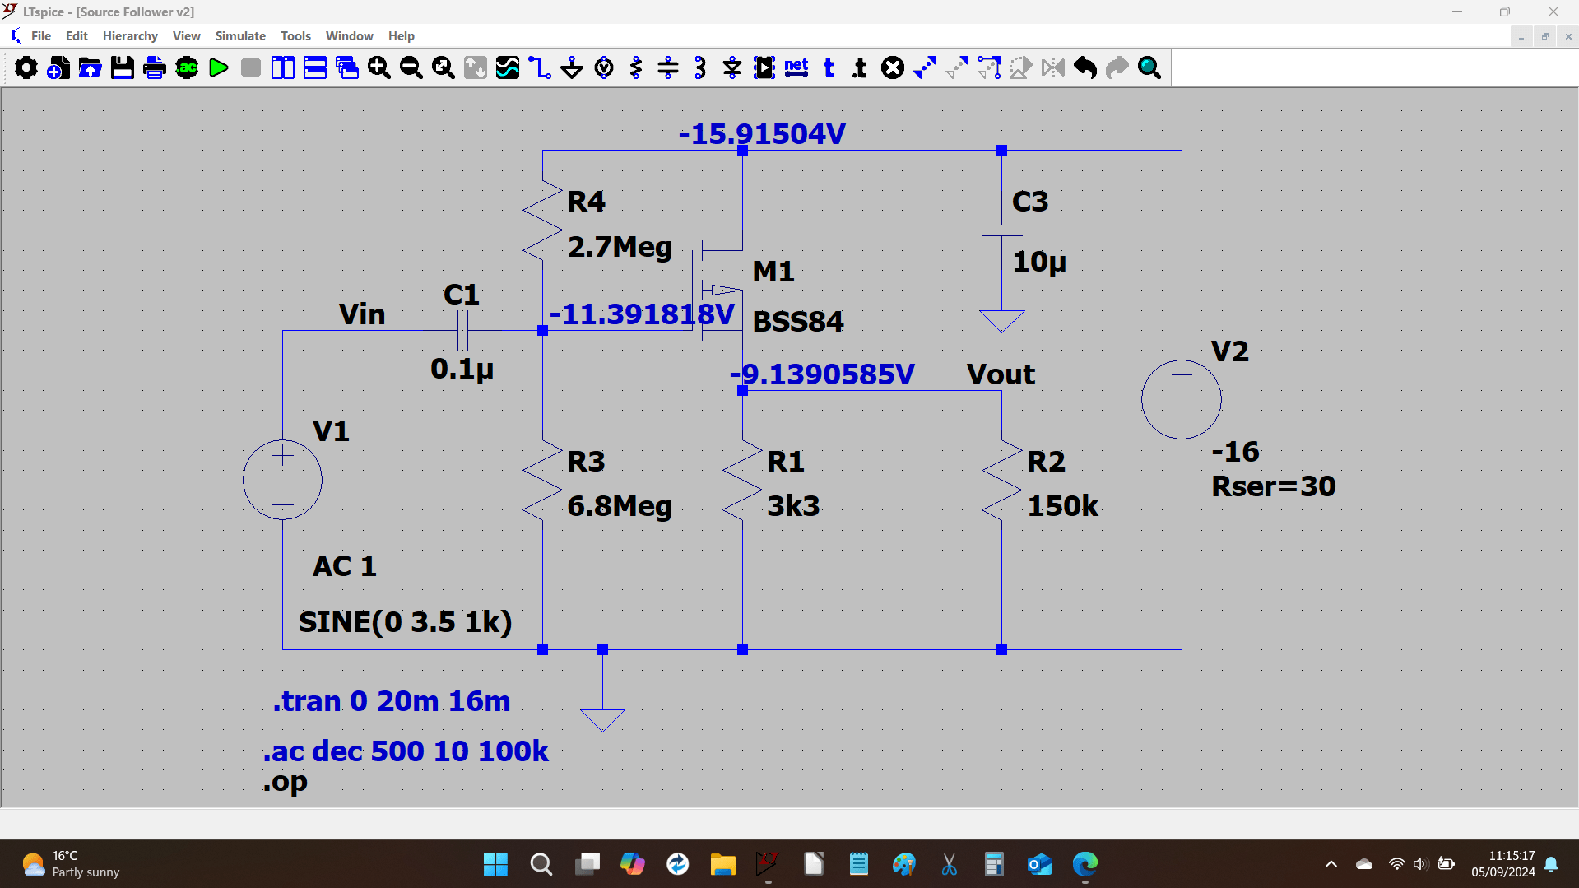Open the View menu
The height and width of the screenshot is (888, 1579).
pos(187,36)
